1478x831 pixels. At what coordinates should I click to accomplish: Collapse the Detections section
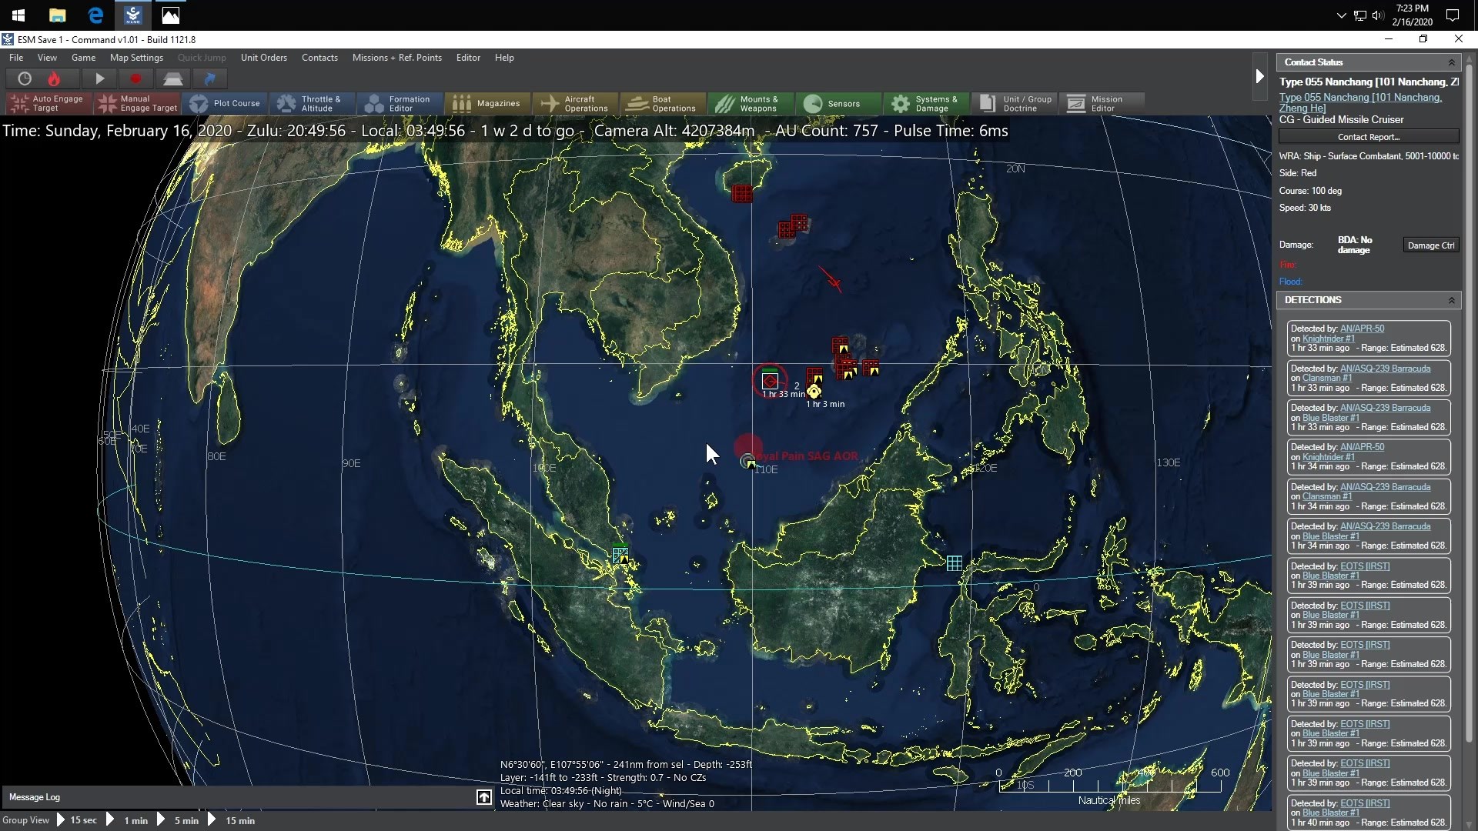pos(1452,300)
